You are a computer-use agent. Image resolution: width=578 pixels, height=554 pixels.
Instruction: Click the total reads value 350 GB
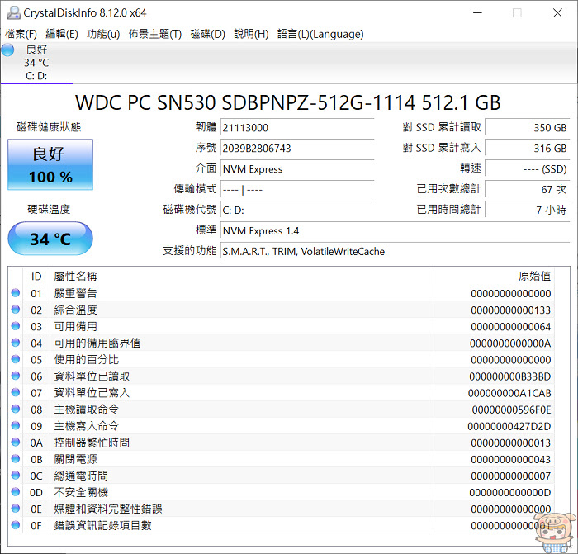[528, 128]
